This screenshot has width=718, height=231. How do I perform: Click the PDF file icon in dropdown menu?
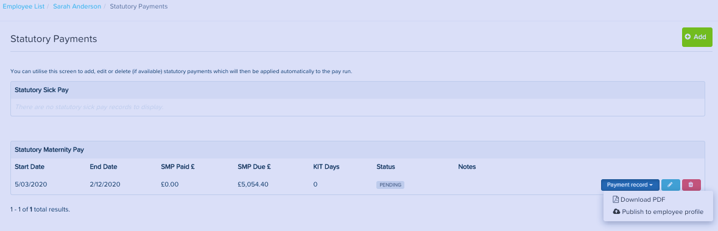tap(616, 199)
